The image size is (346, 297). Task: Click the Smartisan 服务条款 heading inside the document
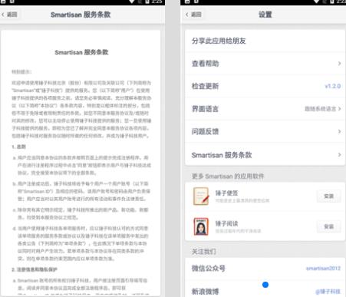coord(81,52)
